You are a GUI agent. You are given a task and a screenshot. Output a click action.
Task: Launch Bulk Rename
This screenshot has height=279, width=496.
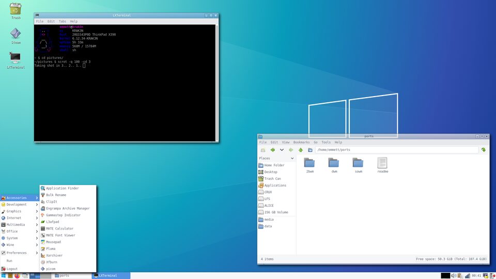pyautogui.click(x=68, y=195)
